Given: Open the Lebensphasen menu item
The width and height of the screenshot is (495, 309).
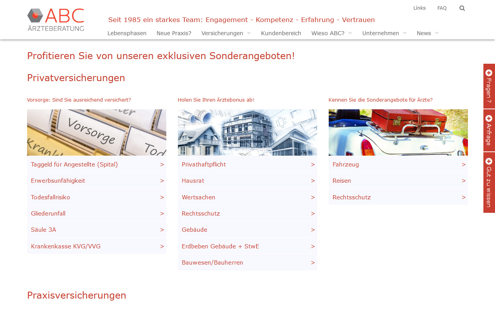Looking at the screenshot, I should click(127, 33).
